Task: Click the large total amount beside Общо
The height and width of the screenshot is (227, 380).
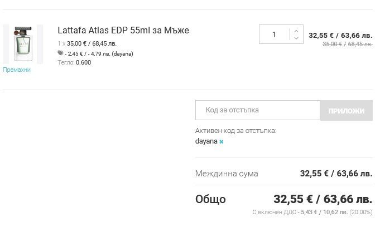Action: tap(322, 199)
